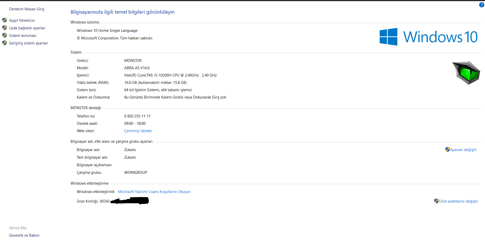
Task: Click the page heading 'Bilgisayarınızla ilgili temel bilgileri görüntüleyin'
Action: [x=123, y=12]
